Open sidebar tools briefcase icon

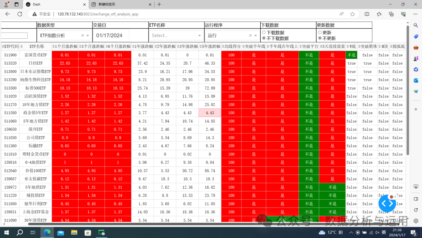(416, 47)
